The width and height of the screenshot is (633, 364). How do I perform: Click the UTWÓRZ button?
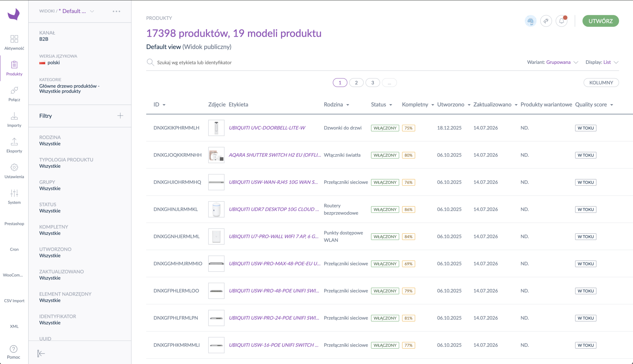601,21
